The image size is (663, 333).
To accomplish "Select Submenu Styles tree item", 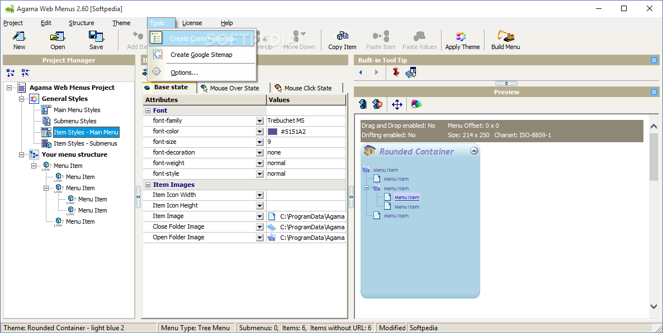I will 75,121.
